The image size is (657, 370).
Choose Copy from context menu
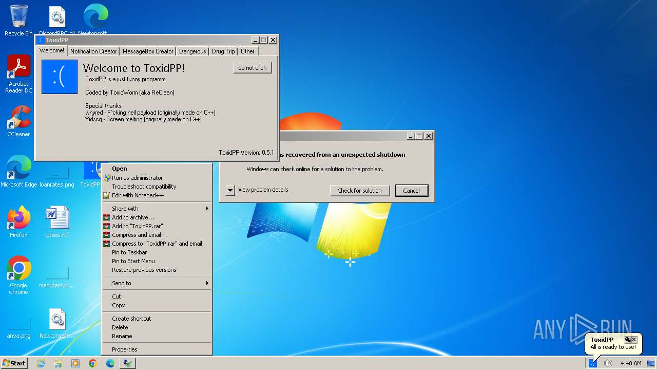pos(157,305)
